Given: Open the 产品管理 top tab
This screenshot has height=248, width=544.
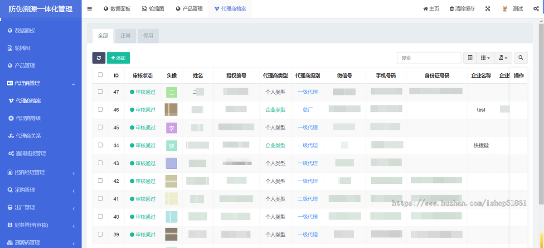Looking at the screenshot, I should click(x=189, y=9).
